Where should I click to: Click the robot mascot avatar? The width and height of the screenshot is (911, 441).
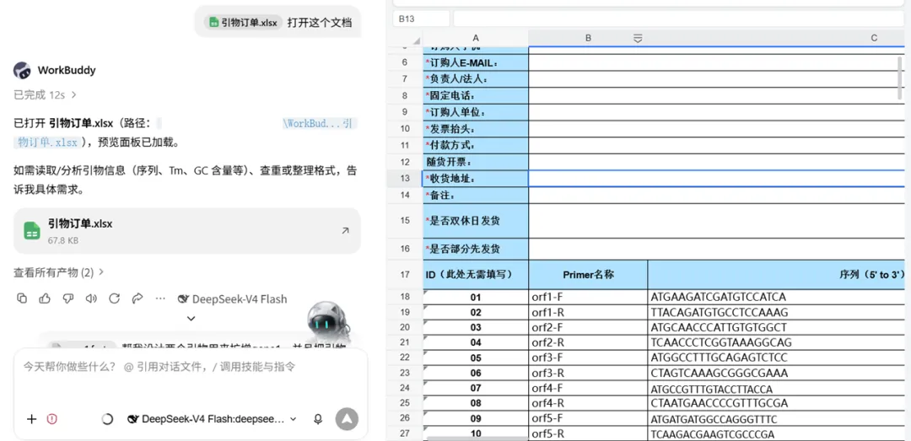click(x=328, y=321)
